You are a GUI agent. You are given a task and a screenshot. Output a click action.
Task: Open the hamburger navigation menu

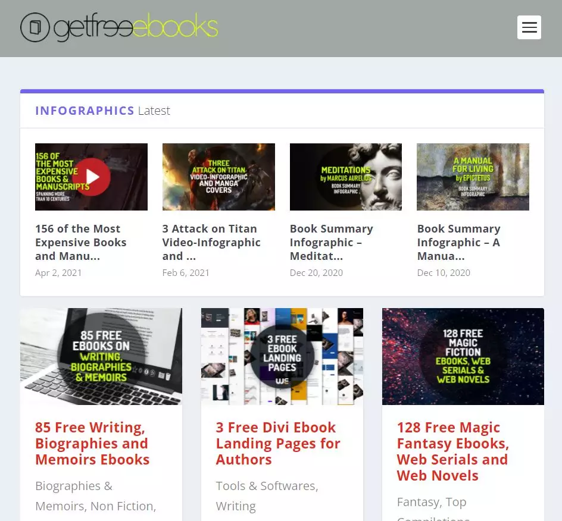(529, 27)
